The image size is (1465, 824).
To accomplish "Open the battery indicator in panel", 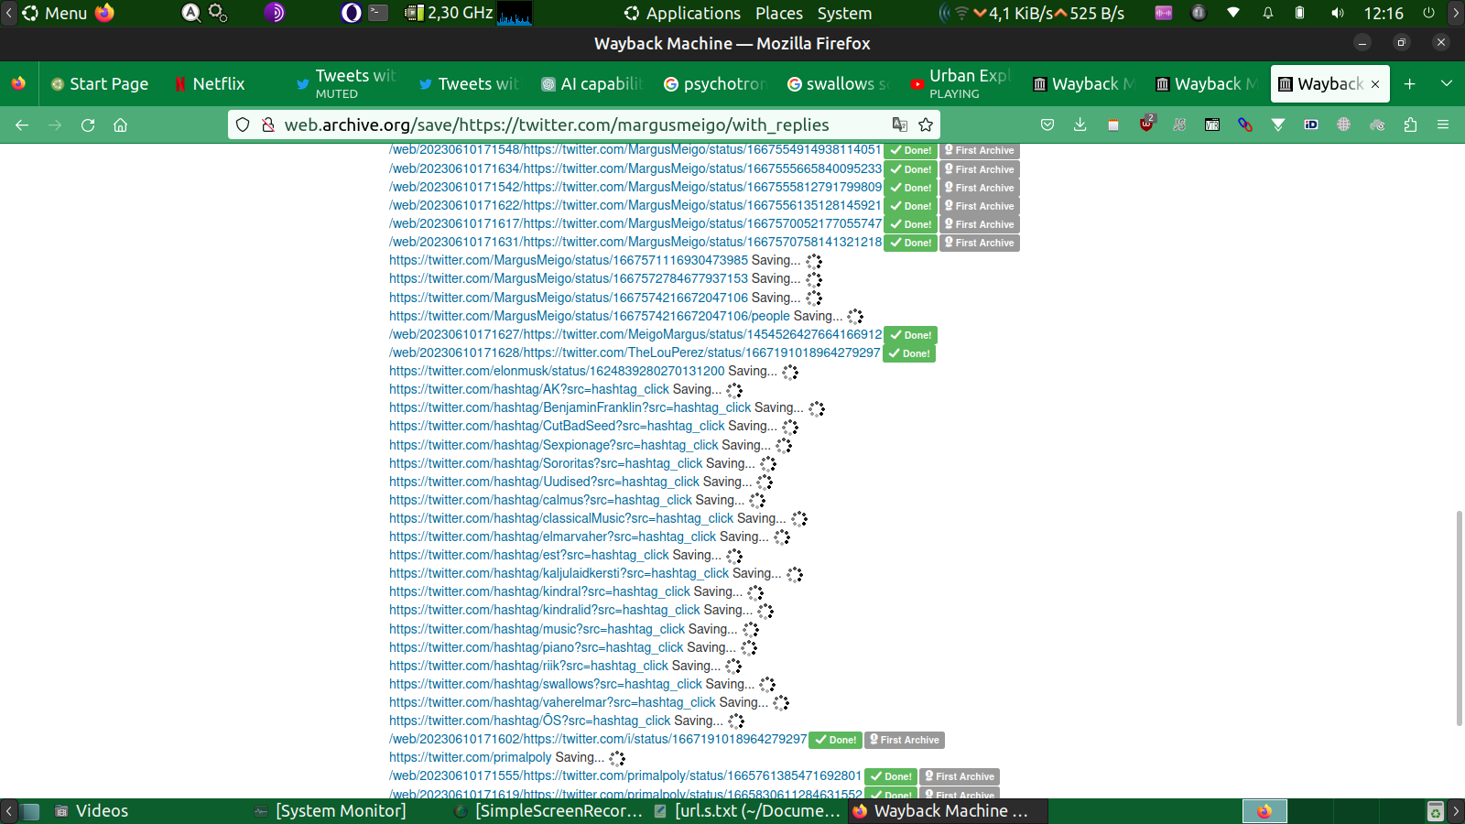I will coord(1299,13).
